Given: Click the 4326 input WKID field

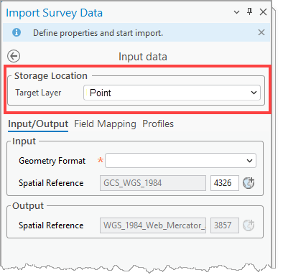Looking at the screenshot, I should click(x=225, y=183).
